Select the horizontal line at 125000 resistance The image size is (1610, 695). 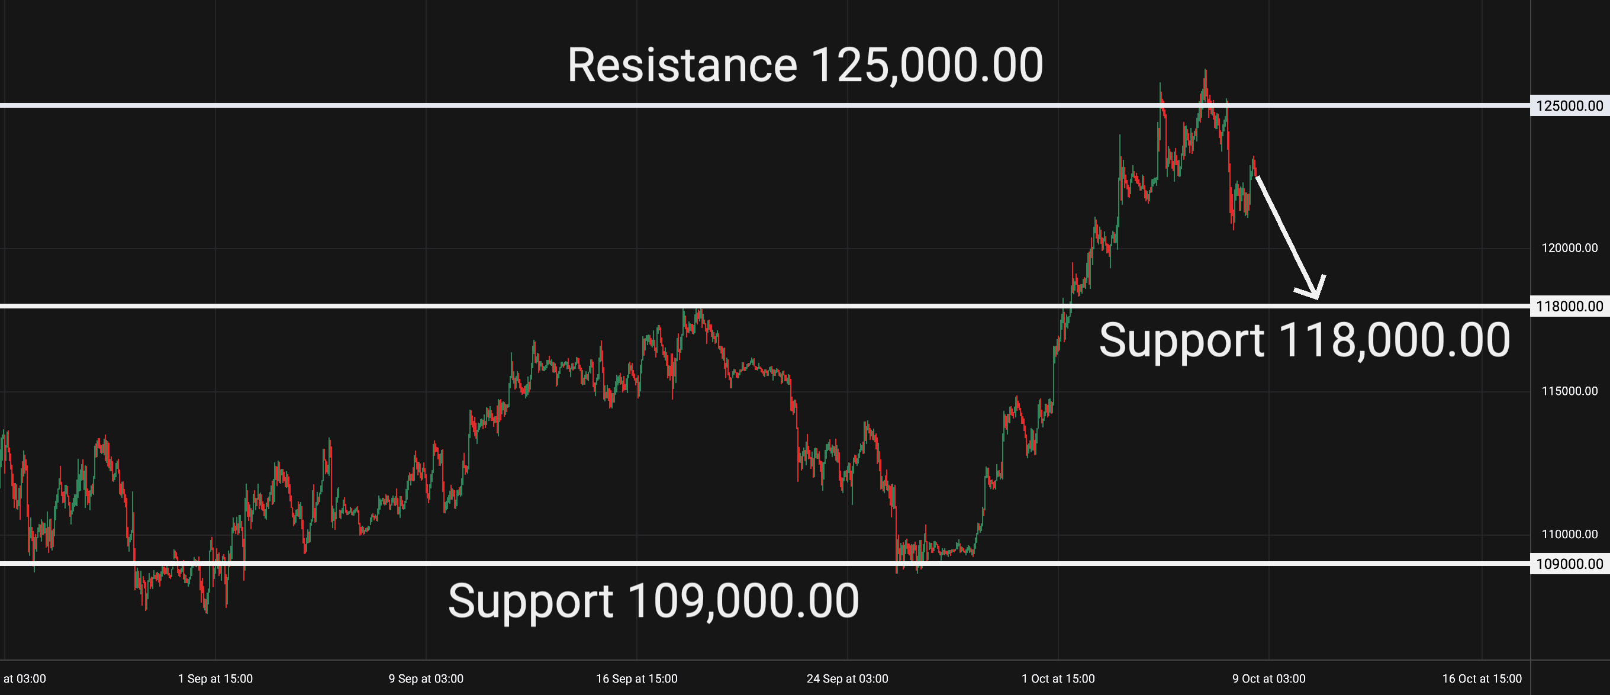point(375,105)
